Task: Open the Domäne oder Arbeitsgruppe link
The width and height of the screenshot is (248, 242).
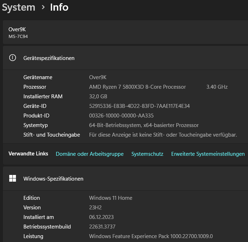Action: coord(90,154)
